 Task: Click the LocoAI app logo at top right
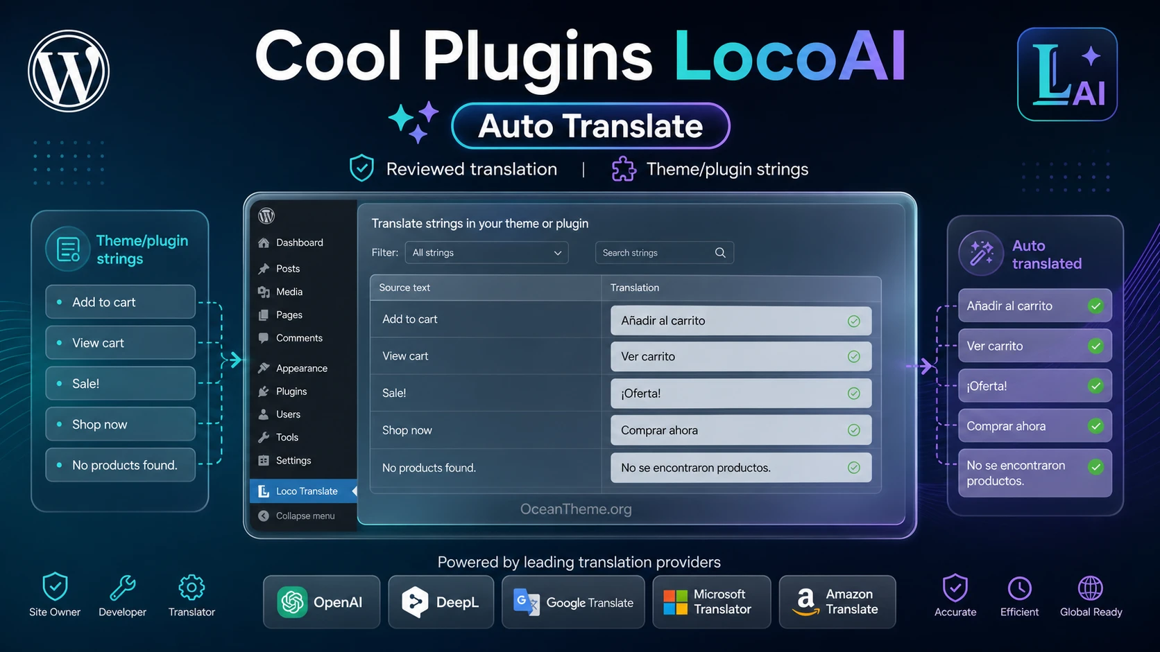click(x=1067, y=74)
